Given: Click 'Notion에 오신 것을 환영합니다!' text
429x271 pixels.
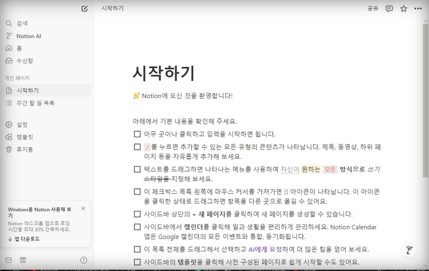Looking at the screenshot, I should pyautogui.click(x=187, y=96).
